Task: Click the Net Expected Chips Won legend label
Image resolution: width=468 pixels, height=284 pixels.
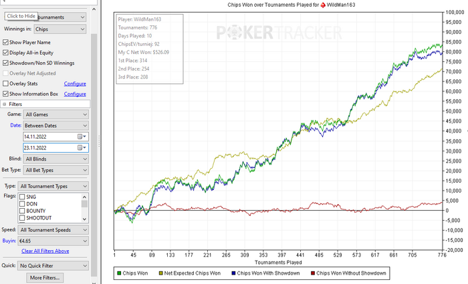Action: click(193, 273)
